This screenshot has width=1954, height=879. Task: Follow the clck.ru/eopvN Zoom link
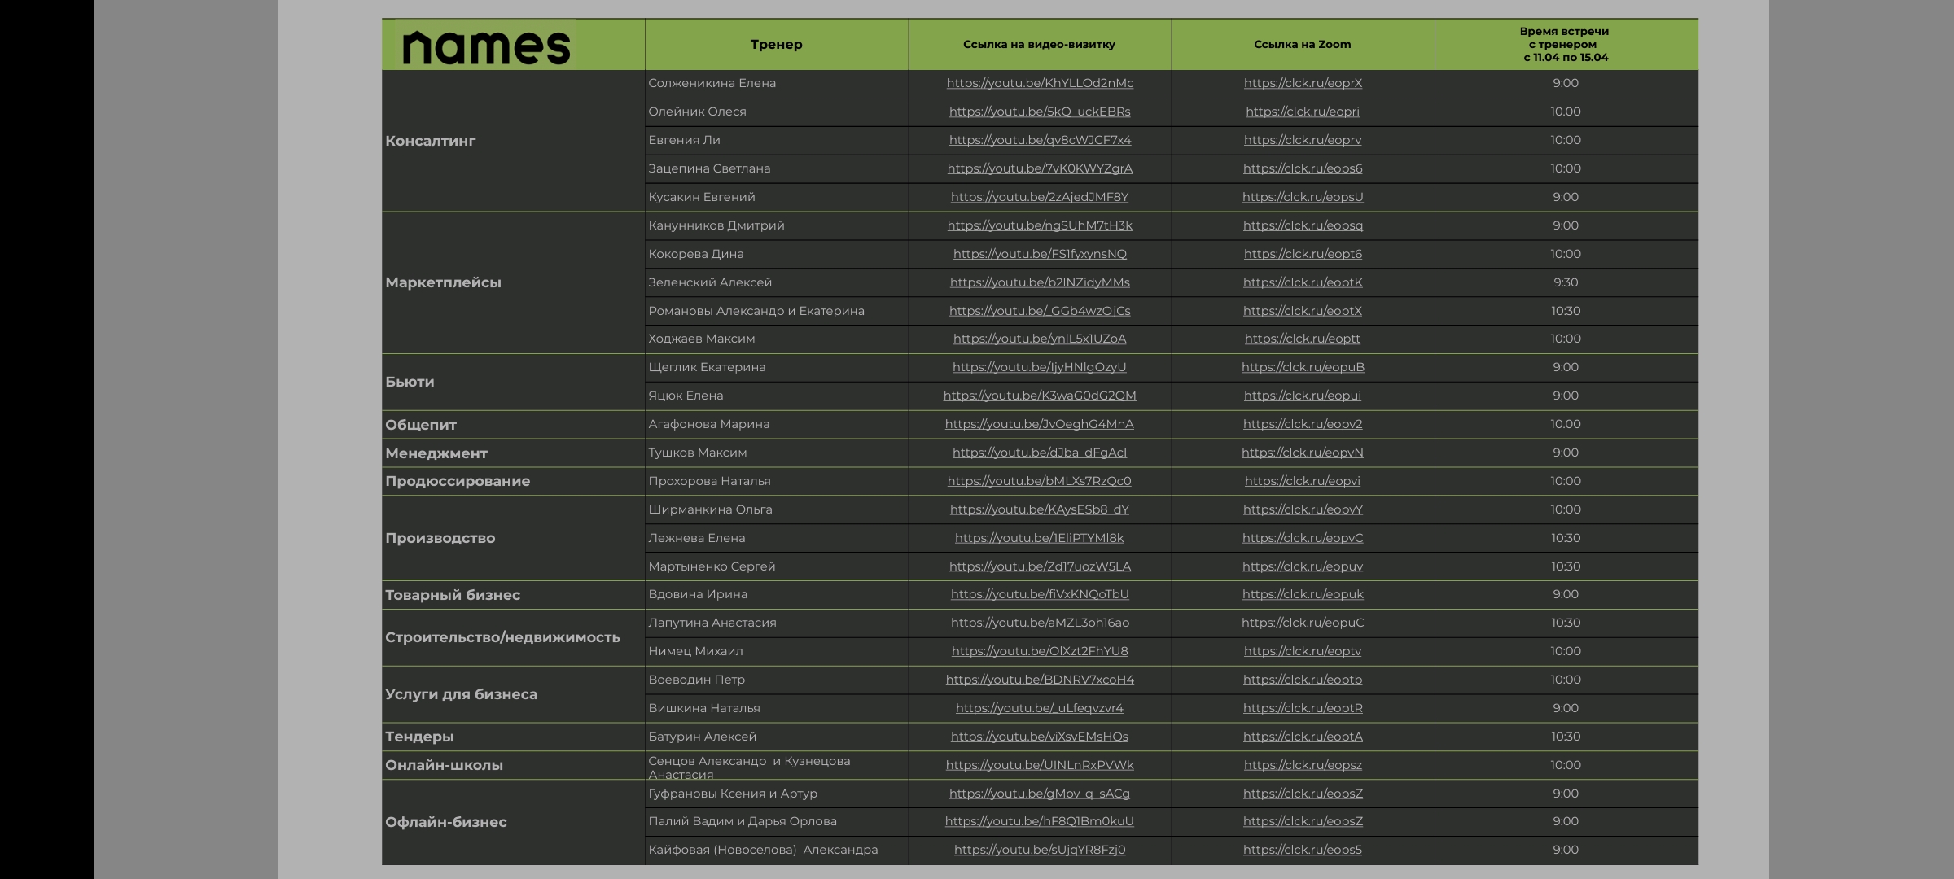click(x=1303, y=453)
